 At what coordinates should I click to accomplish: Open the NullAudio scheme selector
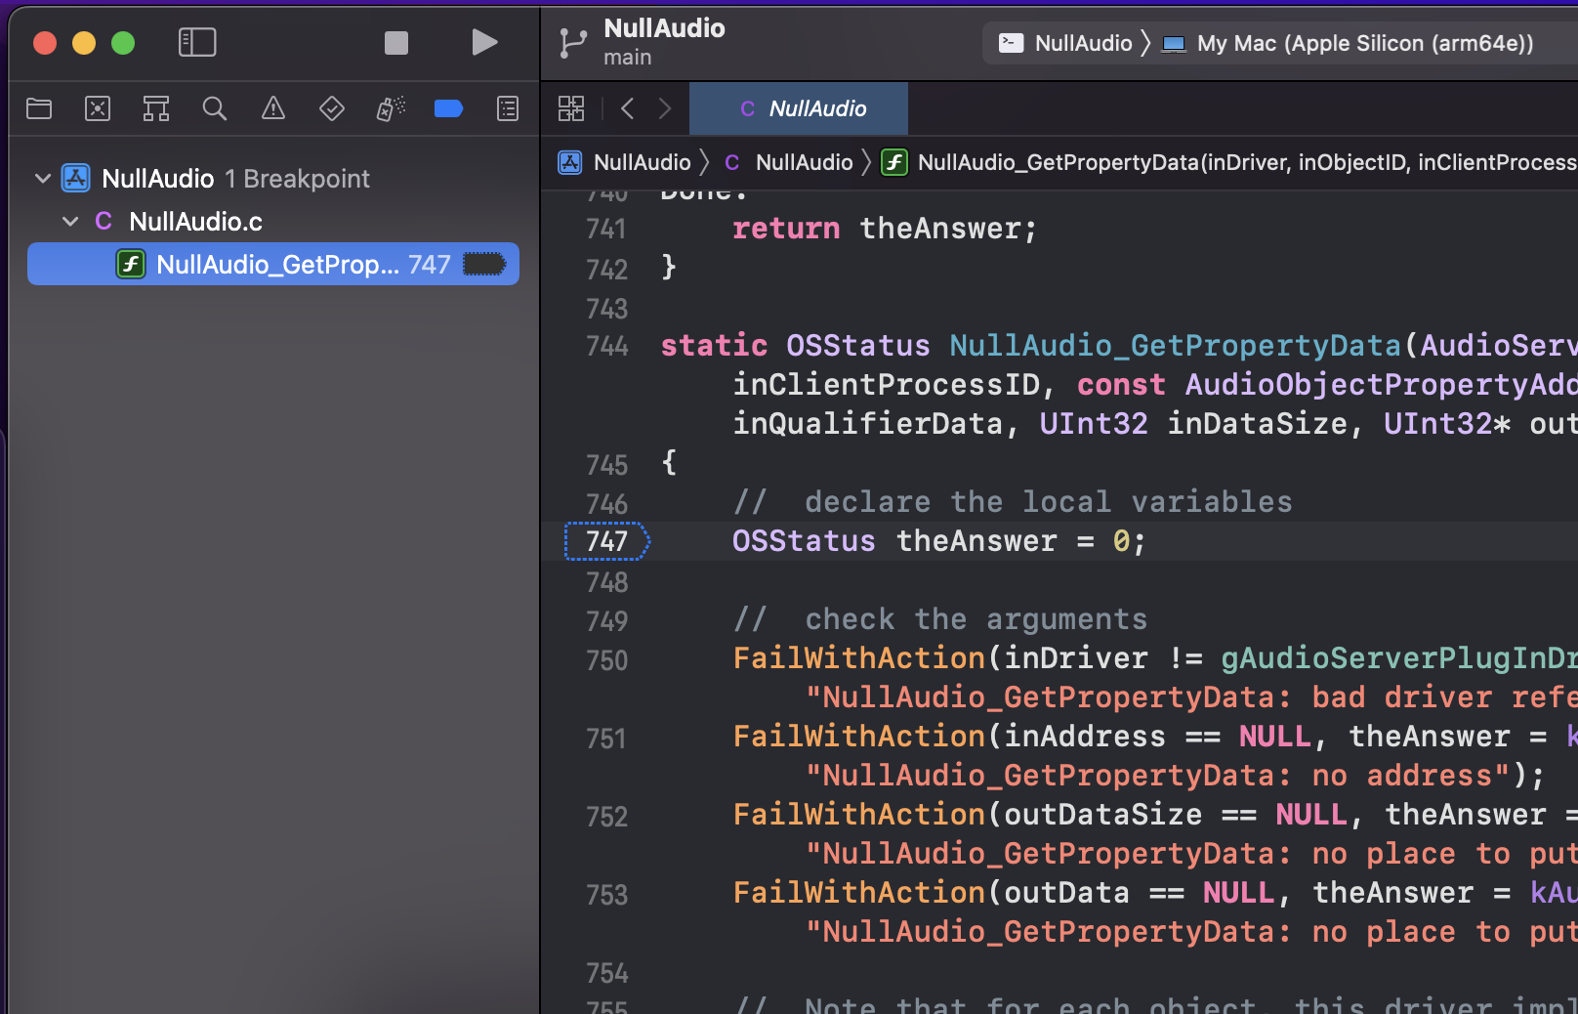click(x=1066, y=43)
